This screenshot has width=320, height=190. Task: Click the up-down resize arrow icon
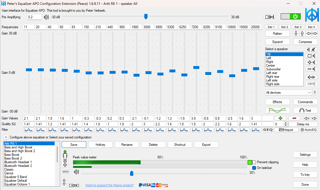point(64,182)
